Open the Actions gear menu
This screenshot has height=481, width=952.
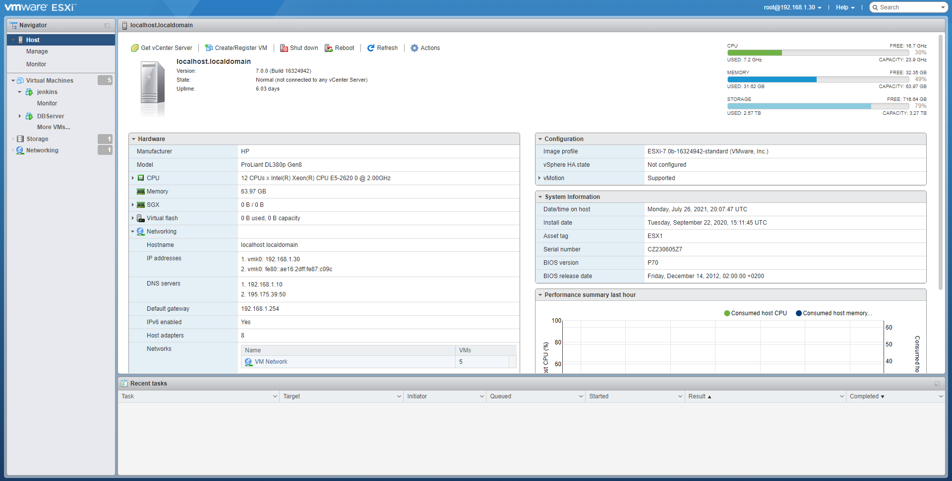(415, 48)
